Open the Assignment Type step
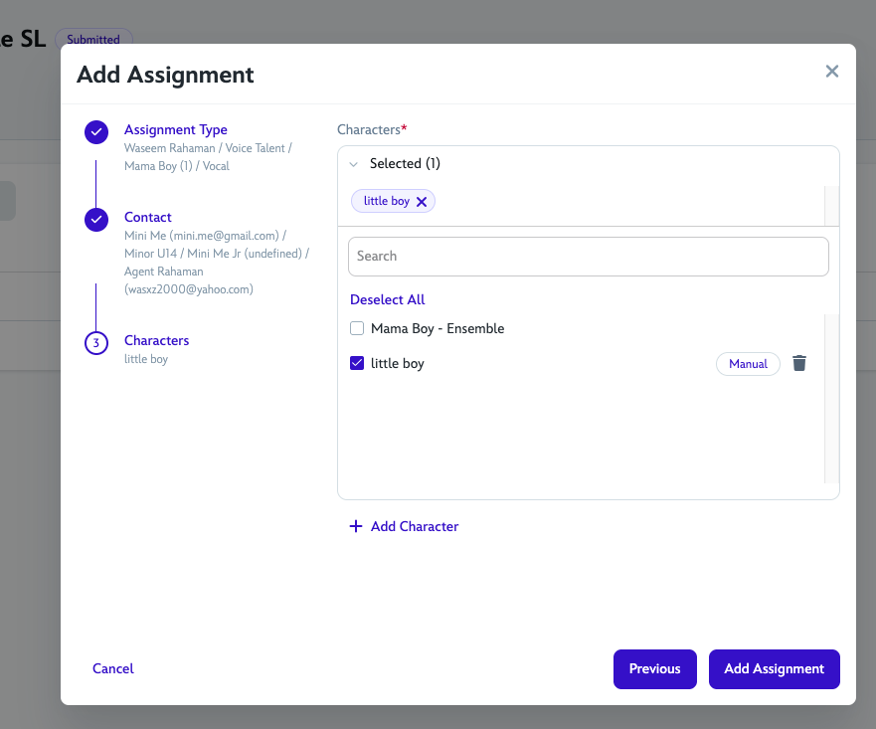The image size is (876, 729). (175, 129)
